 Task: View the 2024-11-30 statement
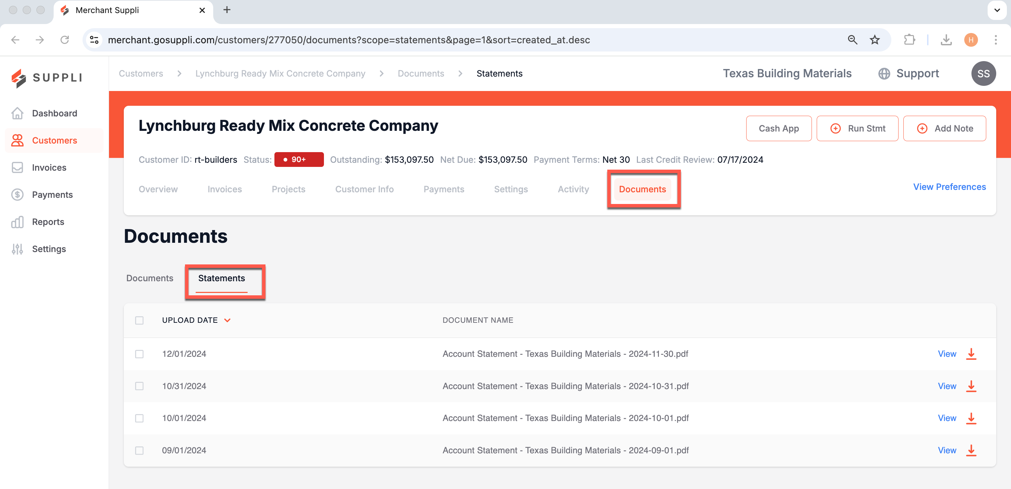[947, 354]
